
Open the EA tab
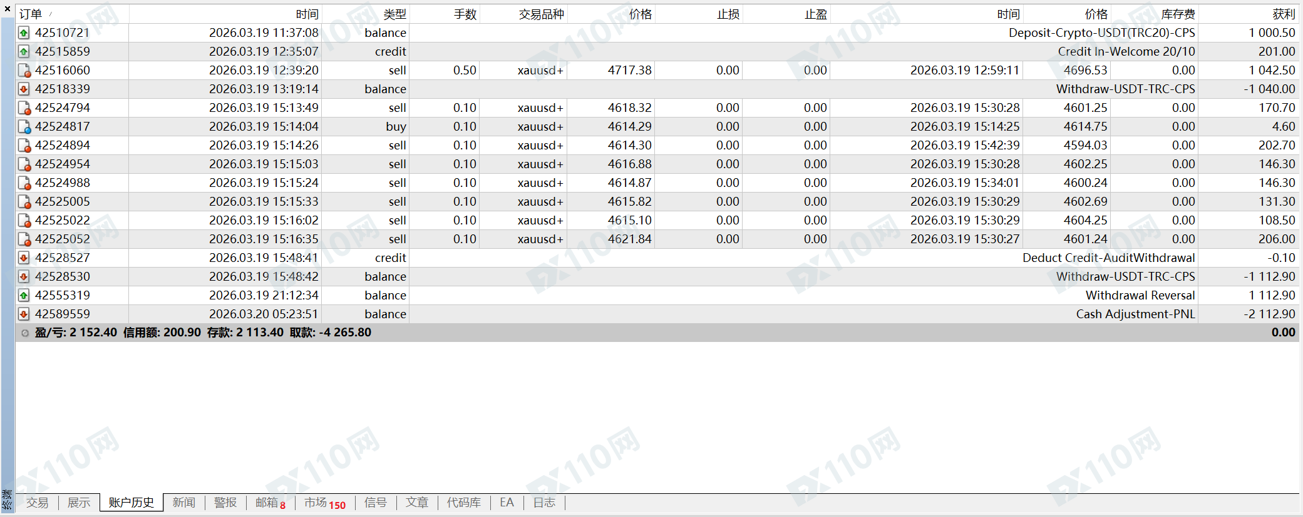click(x=507, y=503)
